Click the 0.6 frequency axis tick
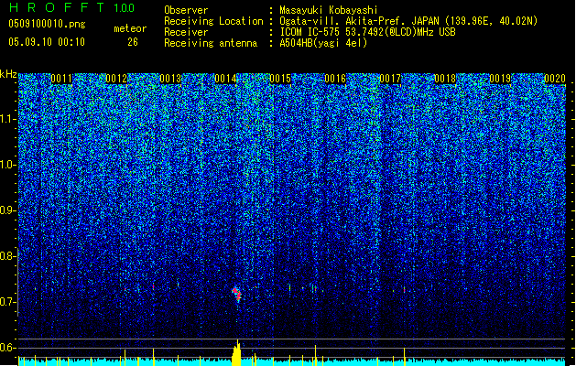The image size is (576, 366). (x=8, y=348)
